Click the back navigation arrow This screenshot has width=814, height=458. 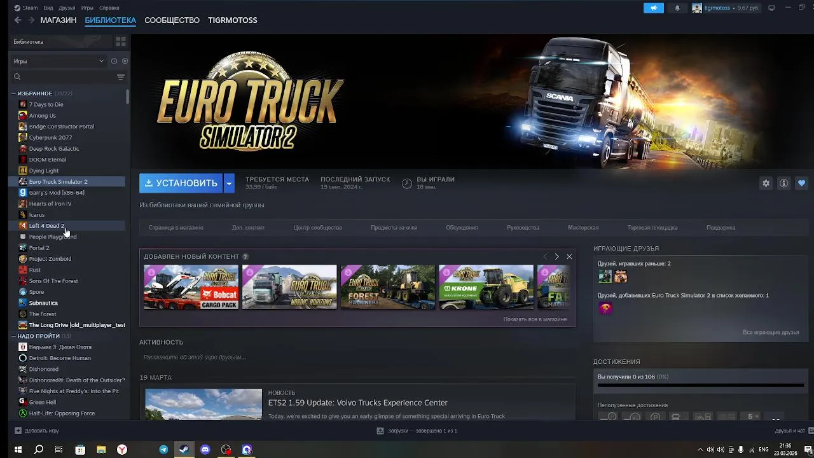coord(18,20)
